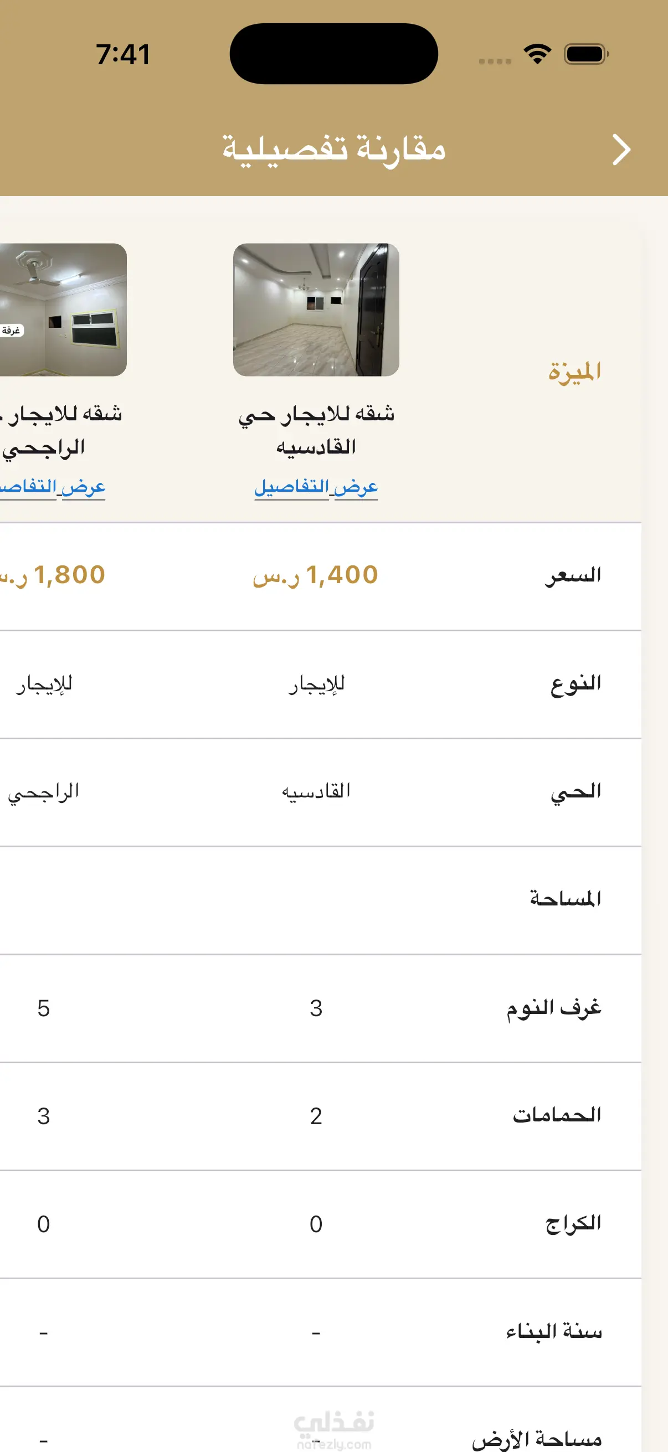This screenshot has height=1452, width=668.
Task: Tap the Wi-Fi status icon
Action: 537,54
